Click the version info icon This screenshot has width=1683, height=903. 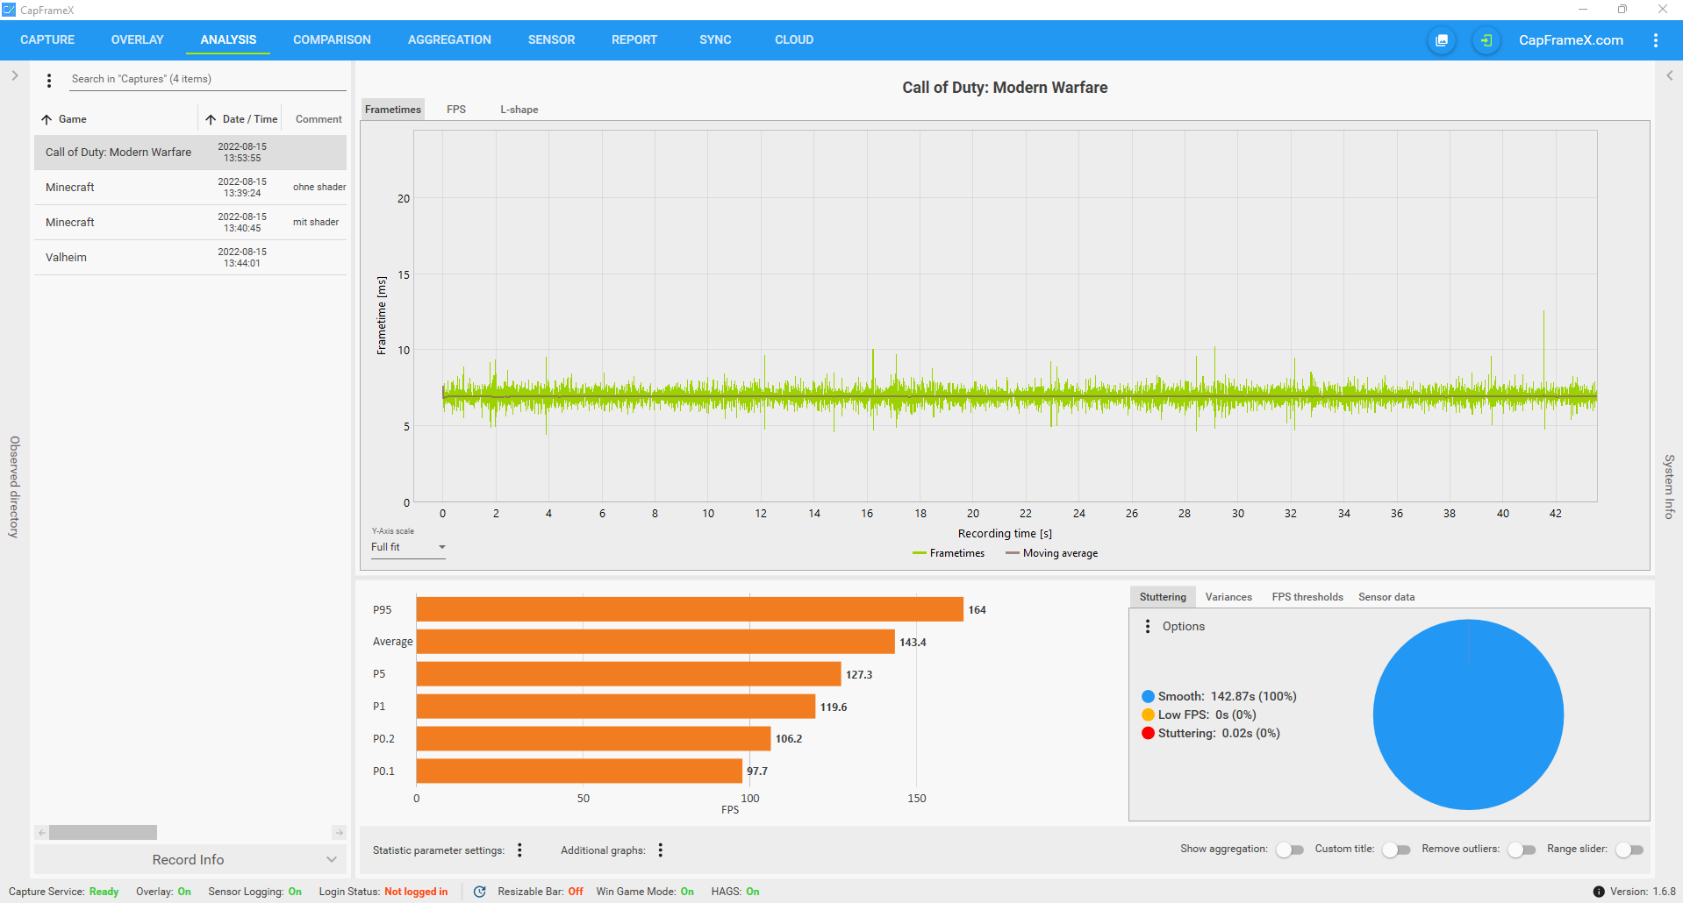[1599, 892]
